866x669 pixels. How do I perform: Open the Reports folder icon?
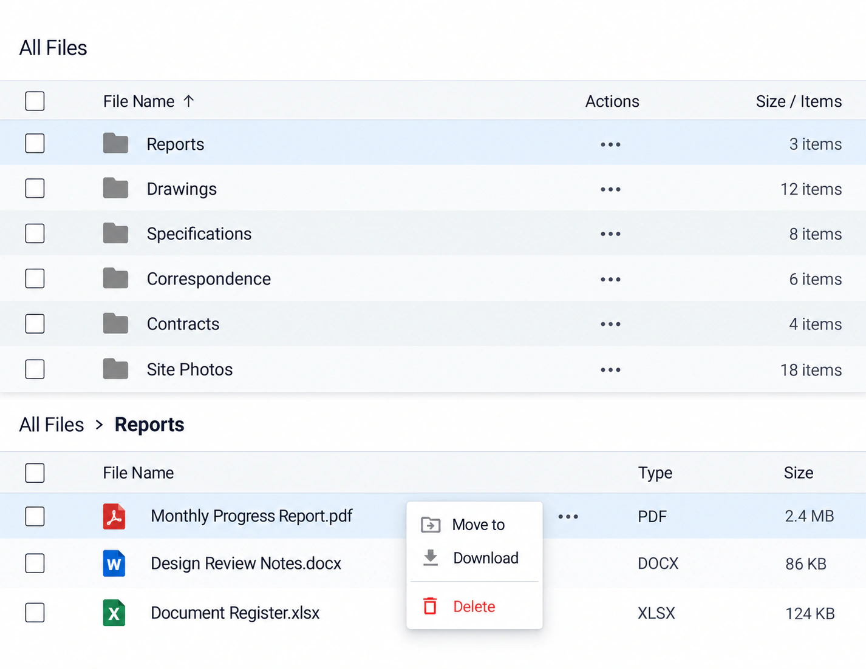click(x=115, y=144)
